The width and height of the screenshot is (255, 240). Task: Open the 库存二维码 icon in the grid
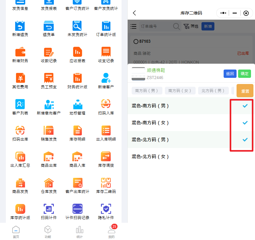coord(106,183)
